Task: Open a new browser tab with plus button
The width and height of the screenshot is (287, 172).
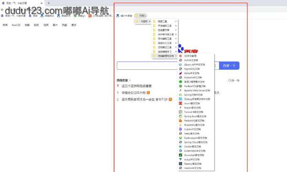Action: [x=48, y=3]
